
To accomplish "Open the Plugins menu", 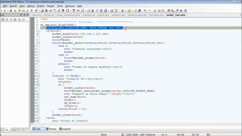I will (x=51, y=6).
